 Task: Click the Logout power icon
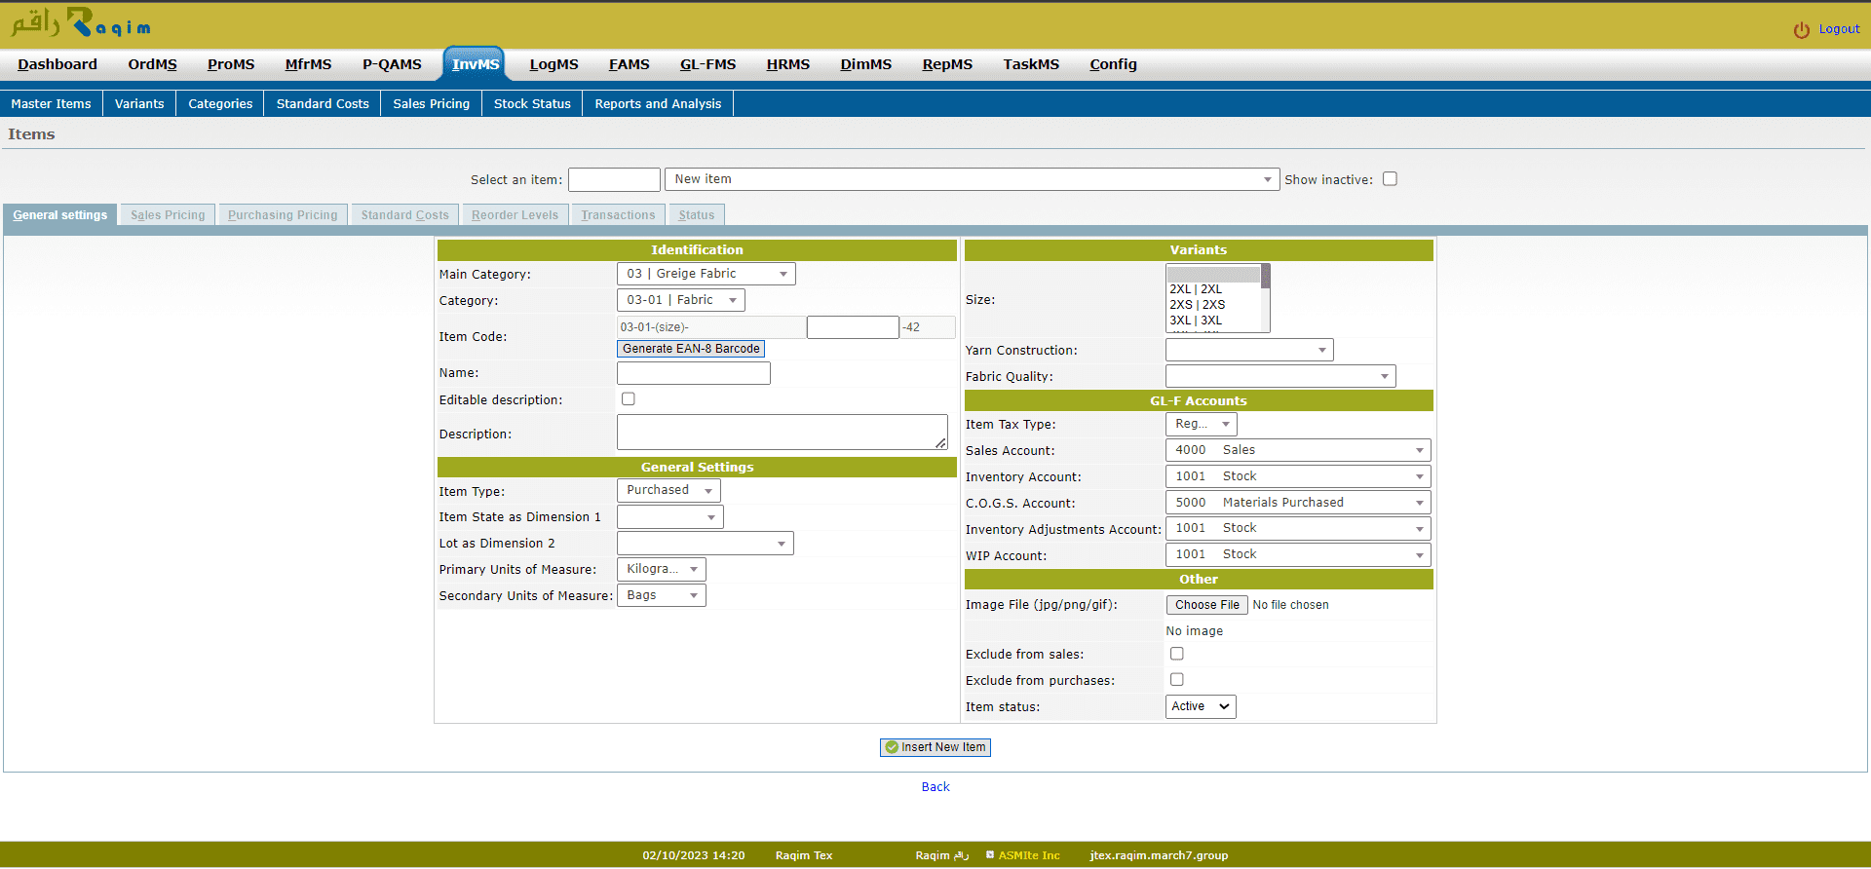coord(1802,30)
